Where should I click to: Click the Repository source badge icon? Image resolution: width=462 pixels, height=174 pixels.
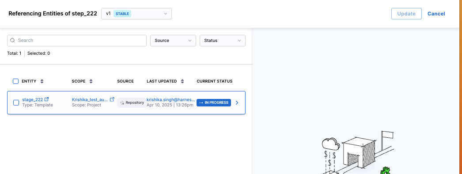122,103
